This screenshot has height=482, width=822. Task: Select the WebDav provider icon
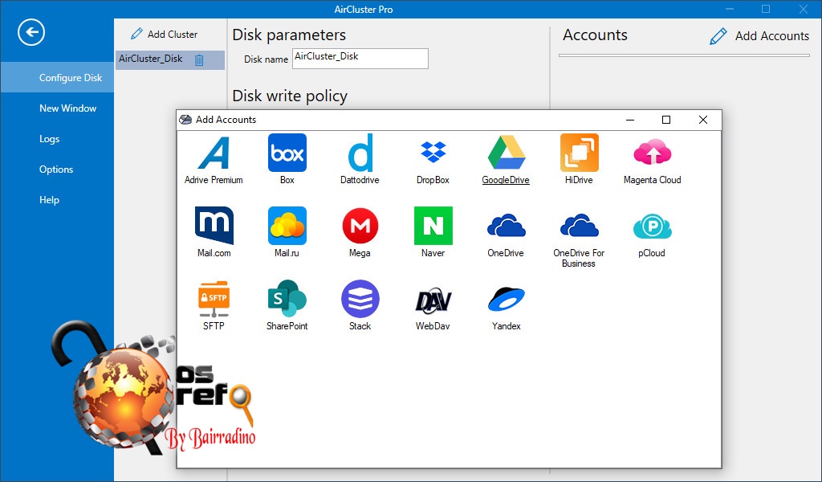433,300
